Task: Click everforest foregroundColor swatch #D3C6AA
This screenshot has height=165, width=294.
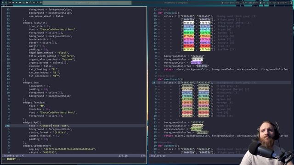Action: (198, 126)
